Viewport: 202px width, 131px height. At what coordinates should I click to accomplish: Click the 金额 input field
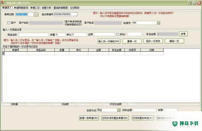point(104,34)
